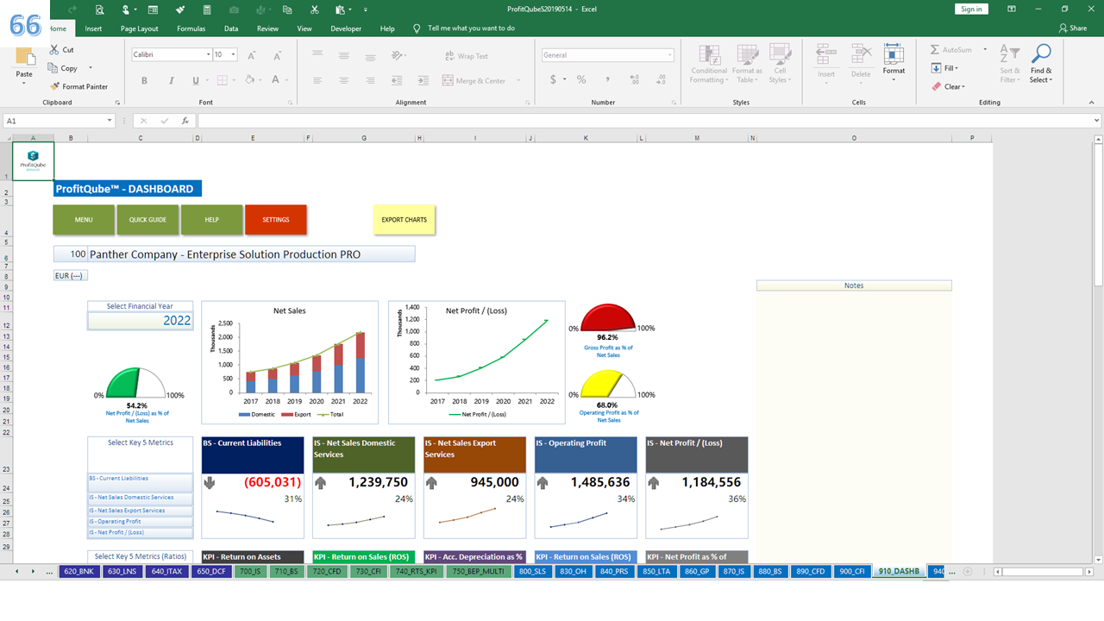Click the Accounting Number Format dollar icon
This screenshot has height=621, width=1104.
[552, 79]
